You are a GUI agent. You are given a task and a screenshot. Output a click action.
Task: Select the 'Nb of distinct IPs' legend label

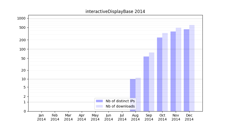(x=120, y=101)
